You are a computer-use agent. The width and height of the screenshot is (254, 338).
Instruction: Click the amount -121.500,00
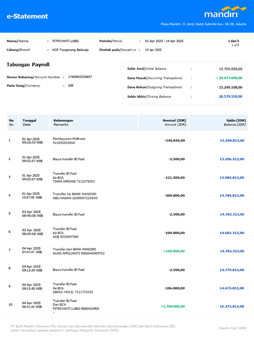pos(175,178)
